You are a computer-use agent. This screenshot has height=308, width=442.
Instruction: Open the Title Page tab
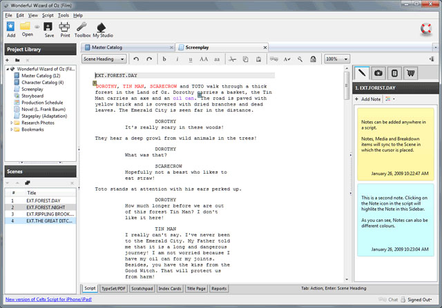[196, 289]
